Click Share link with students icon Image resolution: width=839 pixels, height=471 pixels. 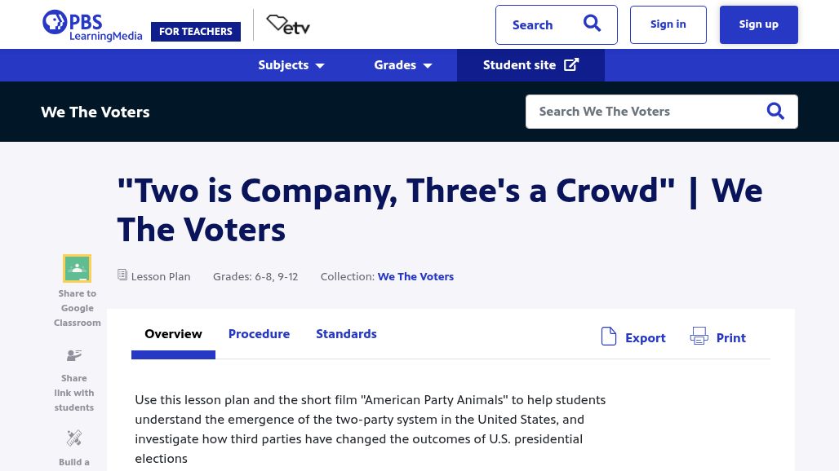tap(74, 355)
